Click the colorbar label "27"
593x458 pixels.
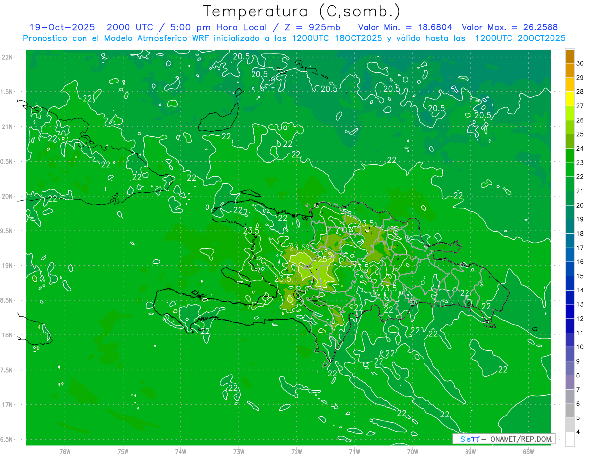(x=580, y=106)
